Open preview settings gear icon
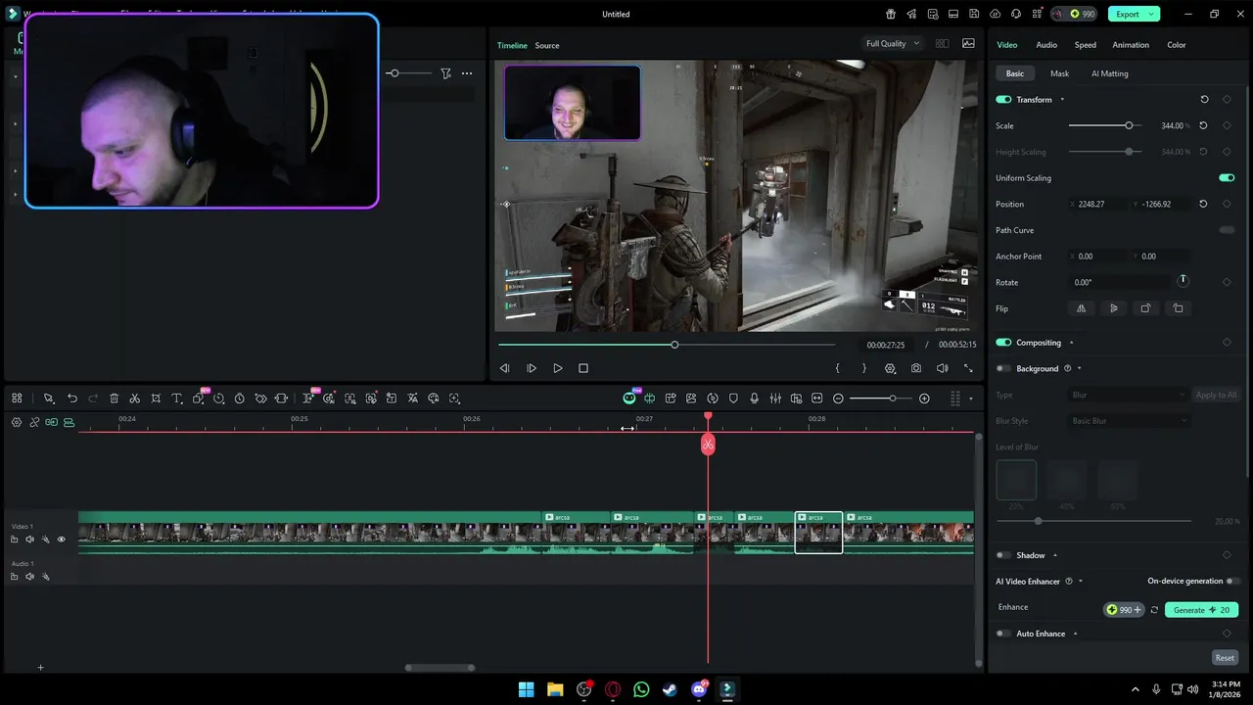Image resolution: width=1253 pixels, height=705 pixels. point(890,368)
